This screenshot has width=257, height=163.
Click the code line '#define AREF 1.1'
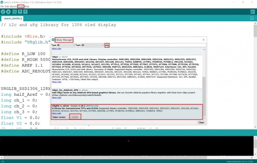tap(22, 66)
